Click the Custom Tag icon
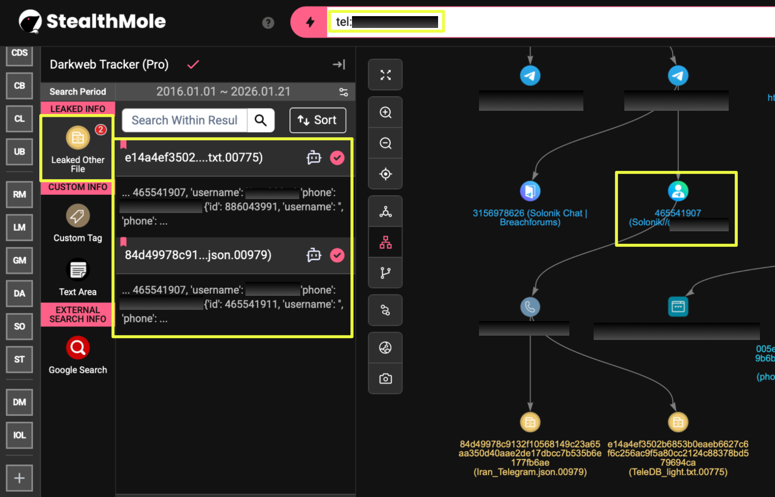The height and width of the screenshot is (497, 775). 77,216
